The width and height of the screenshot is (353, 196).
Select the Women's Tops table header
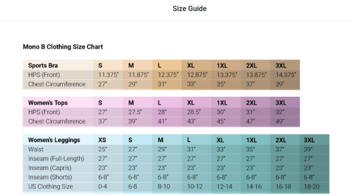tap(48, 103)
